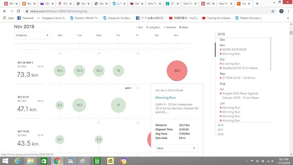The height and width of the screenshot is (165, 293).
Task: Click the Facebook bookmark
Action: [x=25, y=18]
